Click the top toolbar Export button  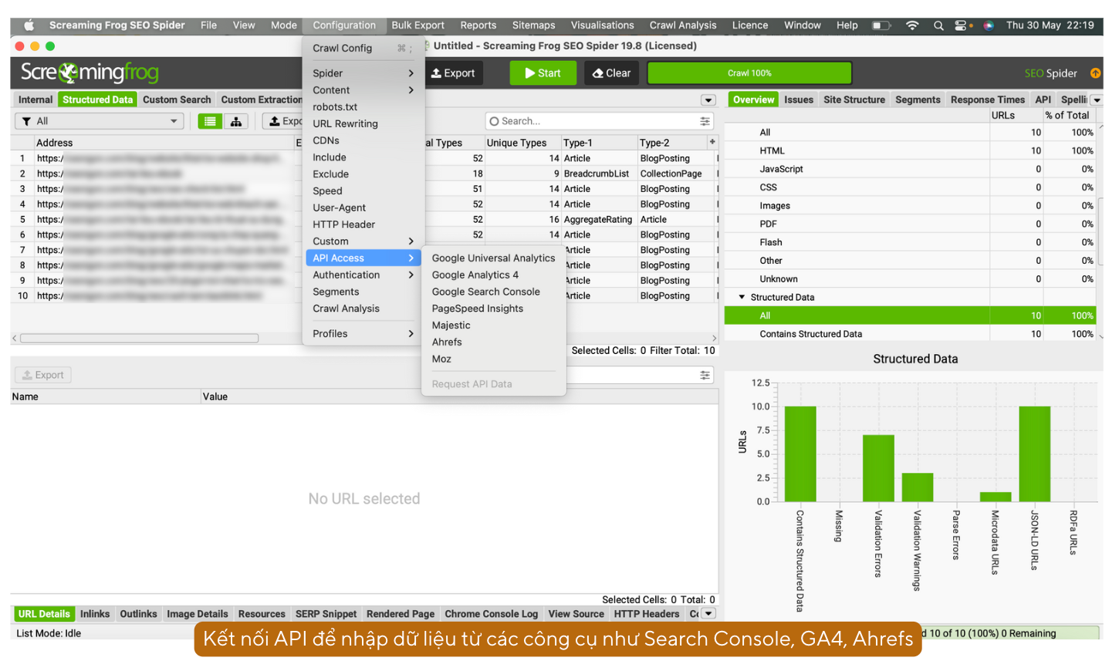453,73
